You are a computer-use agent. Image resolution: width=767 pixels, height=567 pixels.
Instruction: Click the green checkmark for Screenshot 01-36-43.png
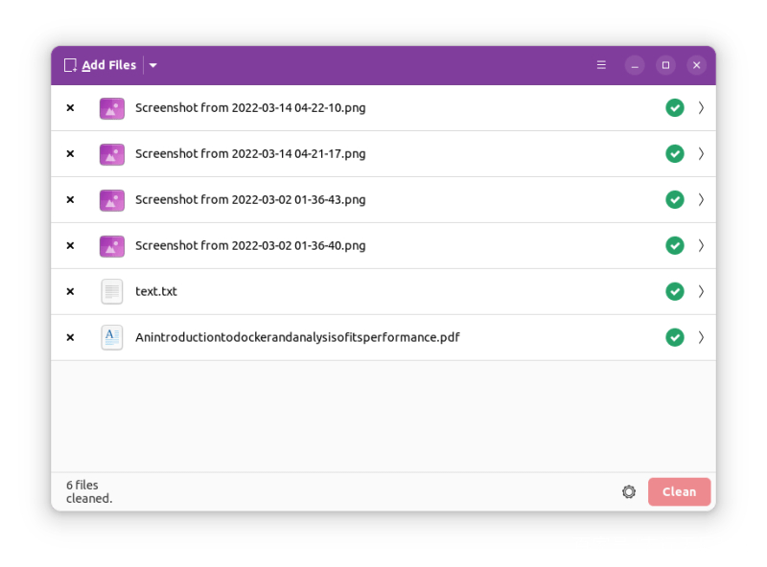pos(675,199)
